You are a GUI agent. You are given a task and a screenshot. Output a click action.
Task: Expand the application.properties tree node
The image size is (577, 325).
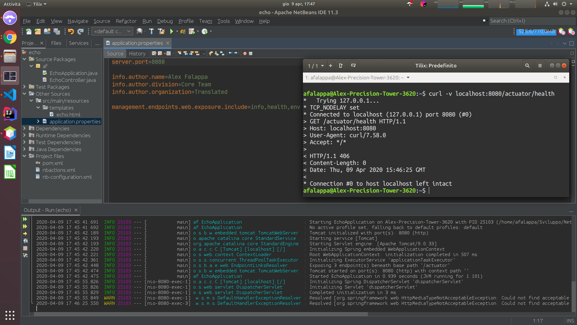tap(38, 121)
